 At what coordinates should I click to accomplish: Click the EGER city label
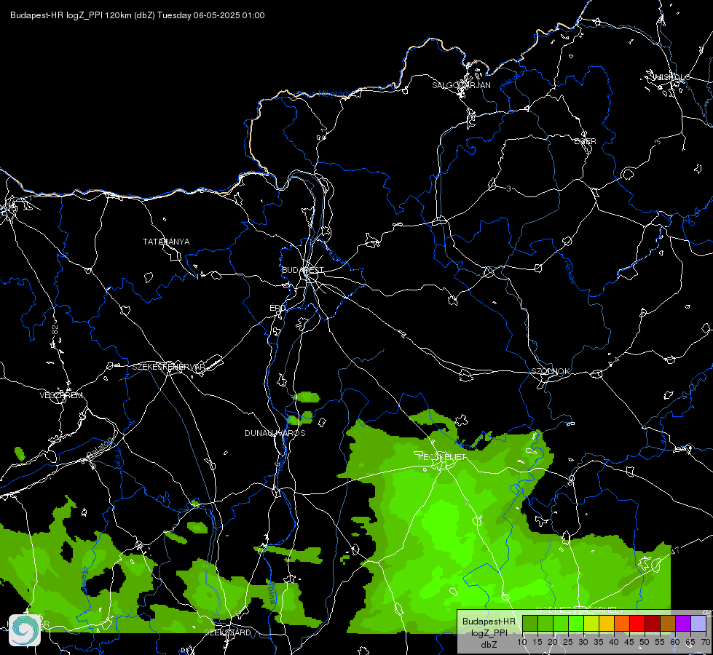585,141
